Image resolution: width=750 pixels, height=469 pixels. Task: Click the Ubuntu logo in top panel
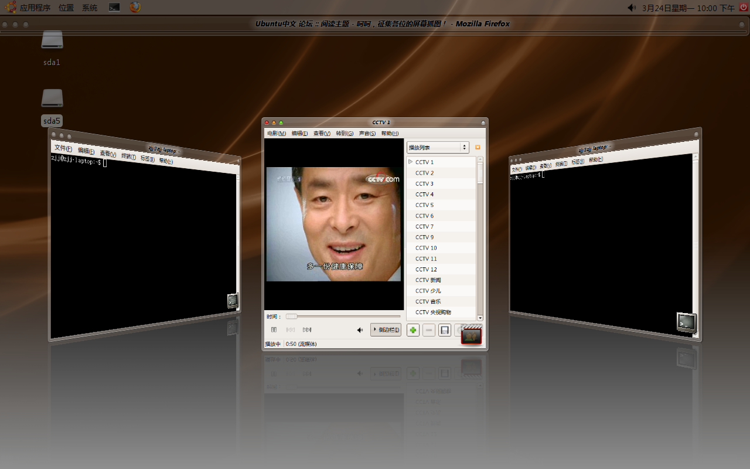(10, 8)
